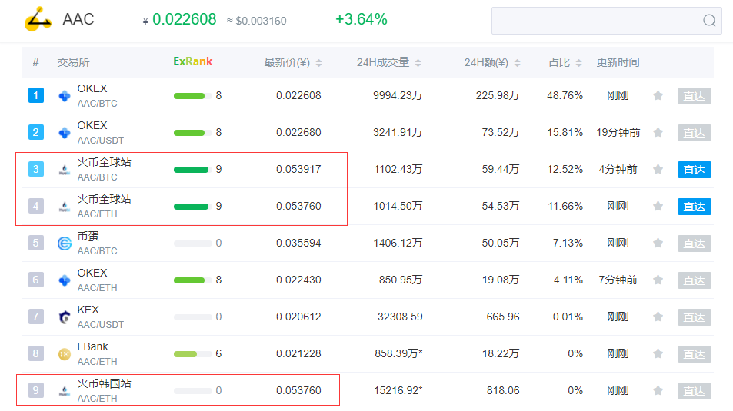Viewport: 733px width, 411px height.
Task: Click the +3.64% change value
Action: (362, 20)
